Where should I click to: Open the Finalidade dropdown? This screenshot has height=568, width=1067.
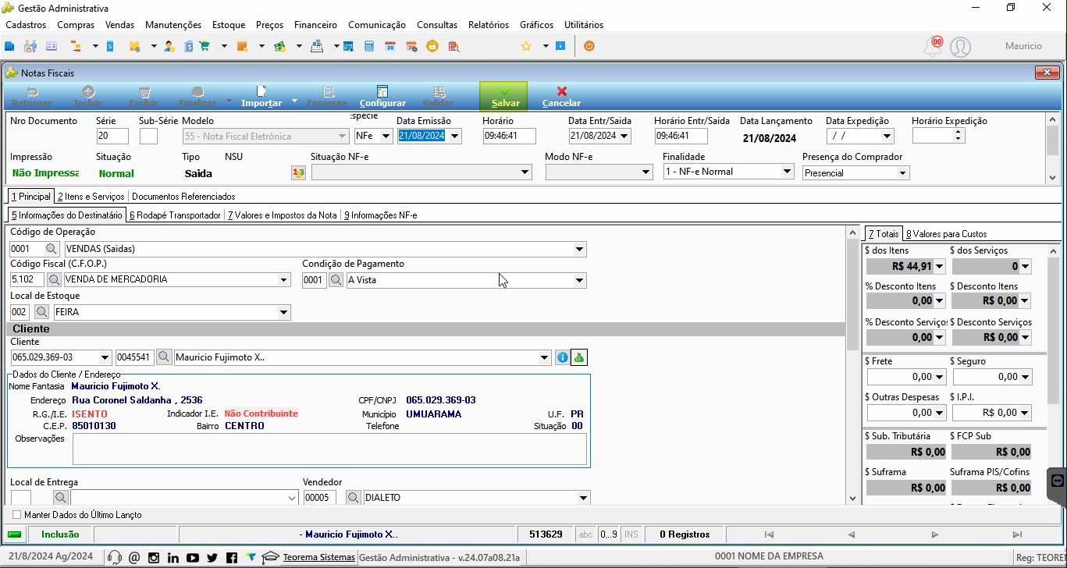[787, 172]
